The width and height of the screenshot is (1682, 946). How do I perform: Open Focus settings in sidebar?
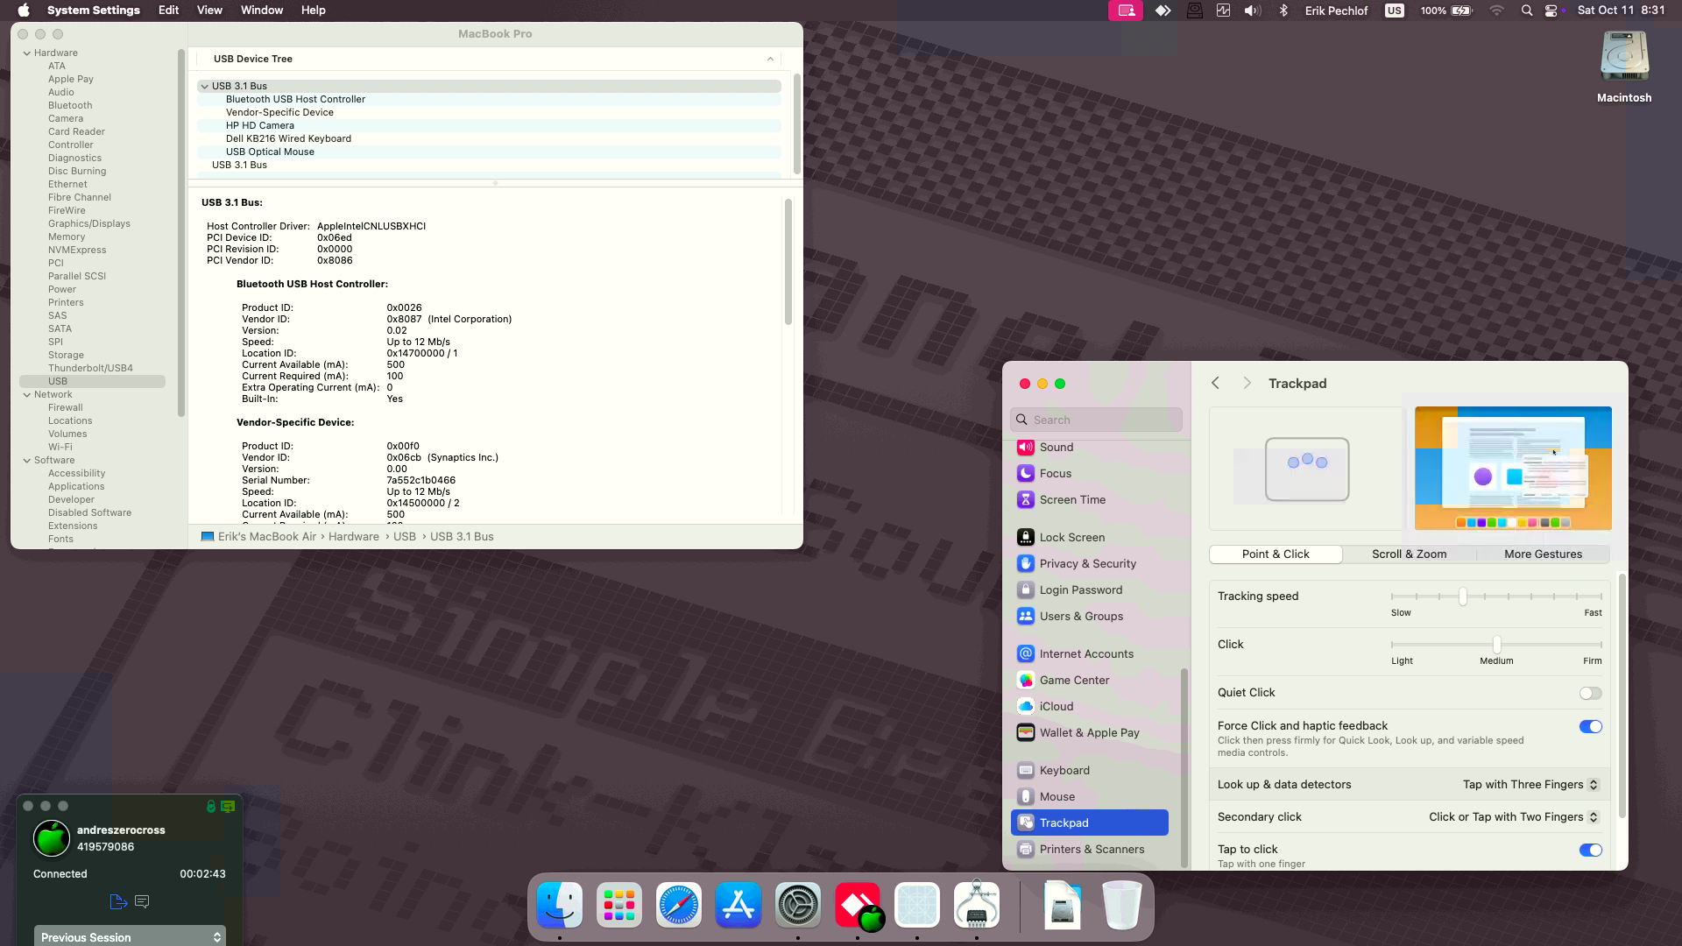(x=1089, y=473)
